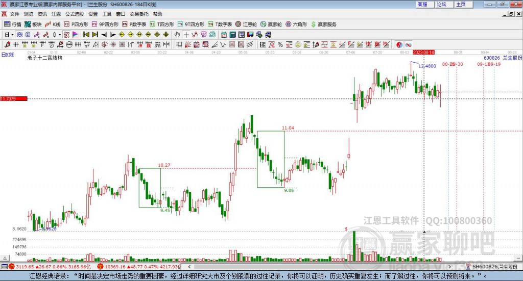Open the 公式选股 menu

(x=75, y=14)
